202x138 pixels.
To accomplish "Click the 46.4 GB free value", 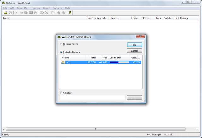I will (x=103, y=62).
